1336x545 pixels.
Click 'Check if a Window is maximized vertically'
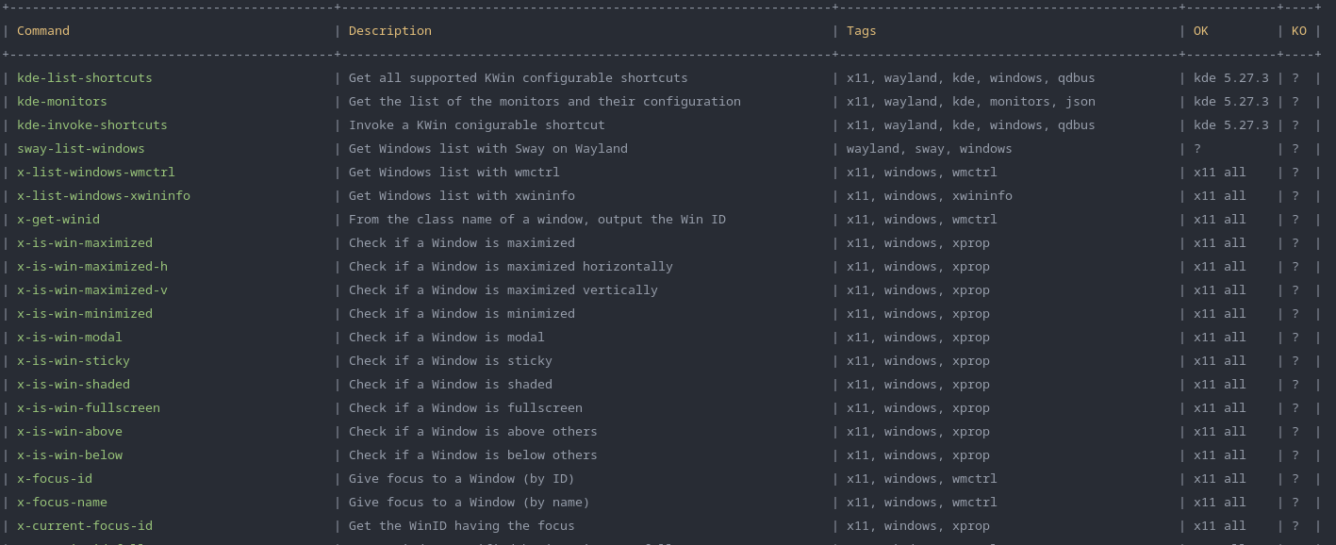[503, 290]
